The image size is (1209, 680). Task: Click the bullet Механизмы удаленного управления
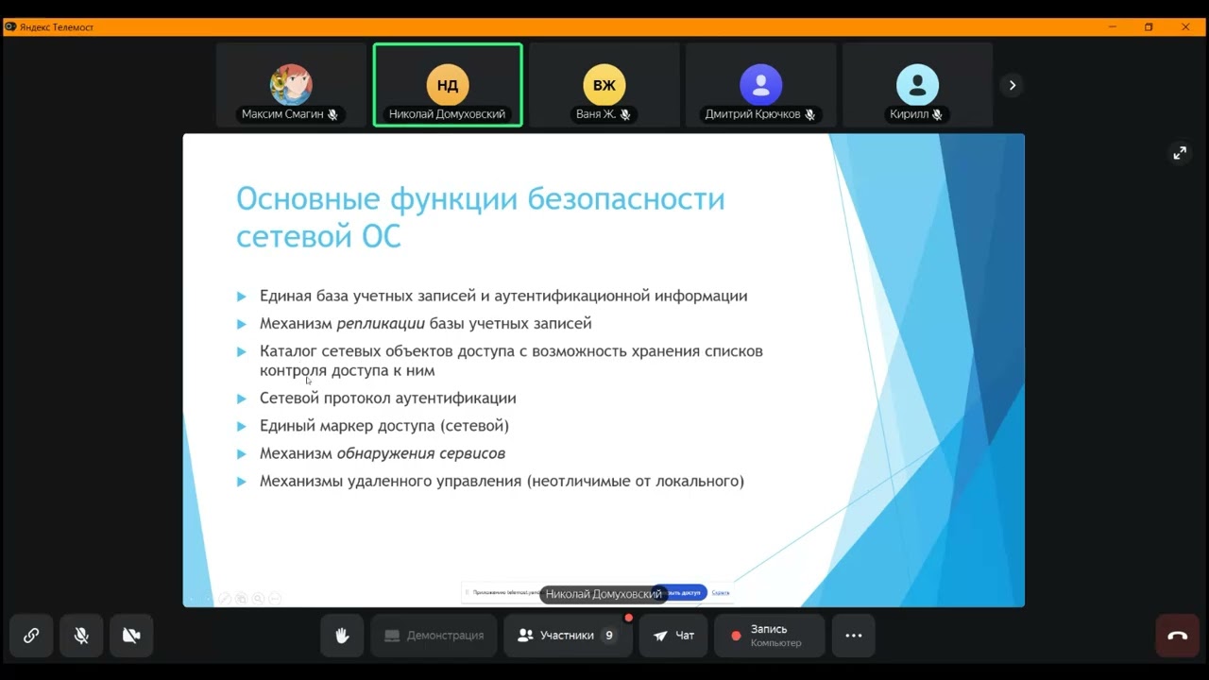(x=502, y=481)
